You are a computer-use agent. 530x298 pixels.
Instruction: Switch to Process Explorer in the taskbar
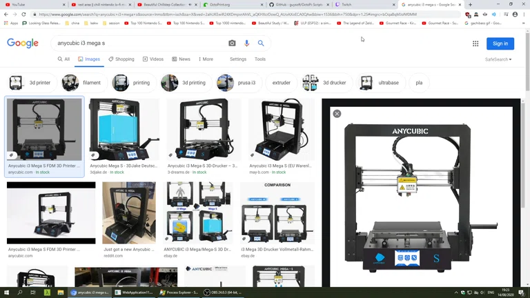click(179, 292)
